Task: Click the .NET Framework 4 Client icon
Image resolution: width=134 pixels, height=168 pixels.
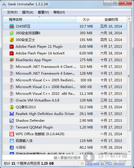Action: pyautogui.click(x=12, y=67)
